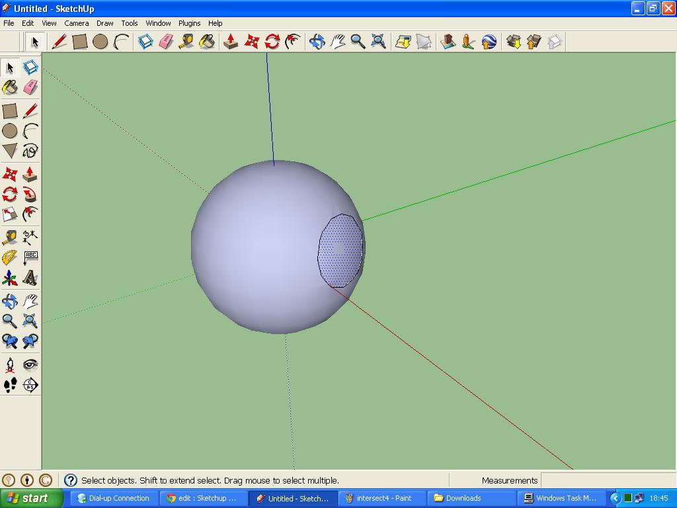Select the Look Around eye tool
Screen dimensions: 677x508
tap(30, 365)
